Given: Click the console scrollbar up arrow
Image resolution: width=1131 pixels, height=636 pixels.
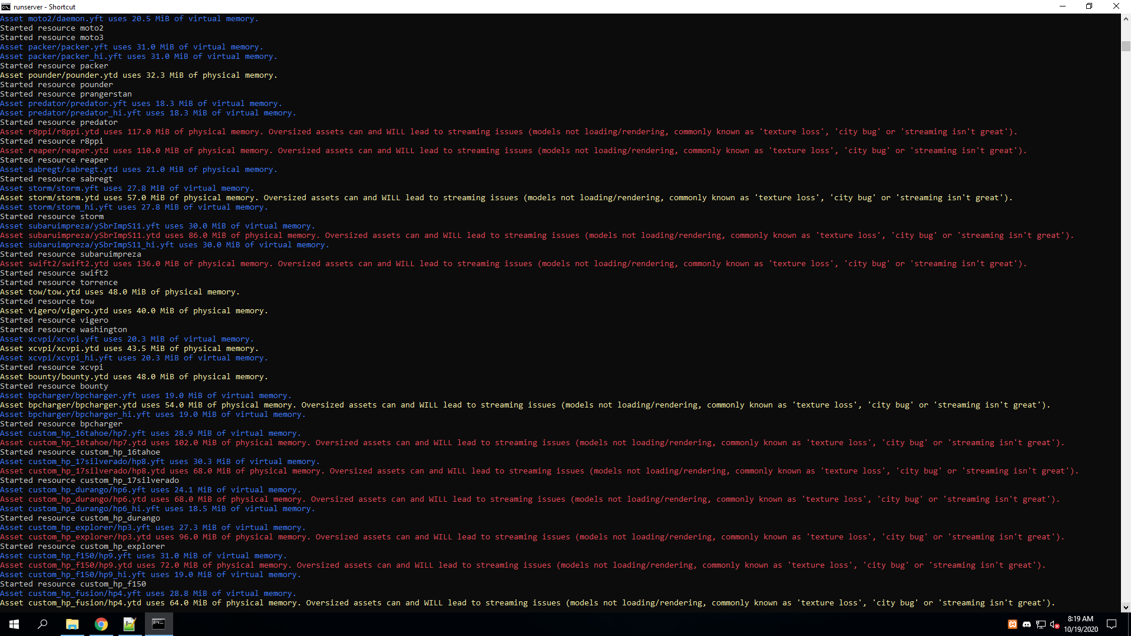Looking at the screenshot, I should (1126, 19).
